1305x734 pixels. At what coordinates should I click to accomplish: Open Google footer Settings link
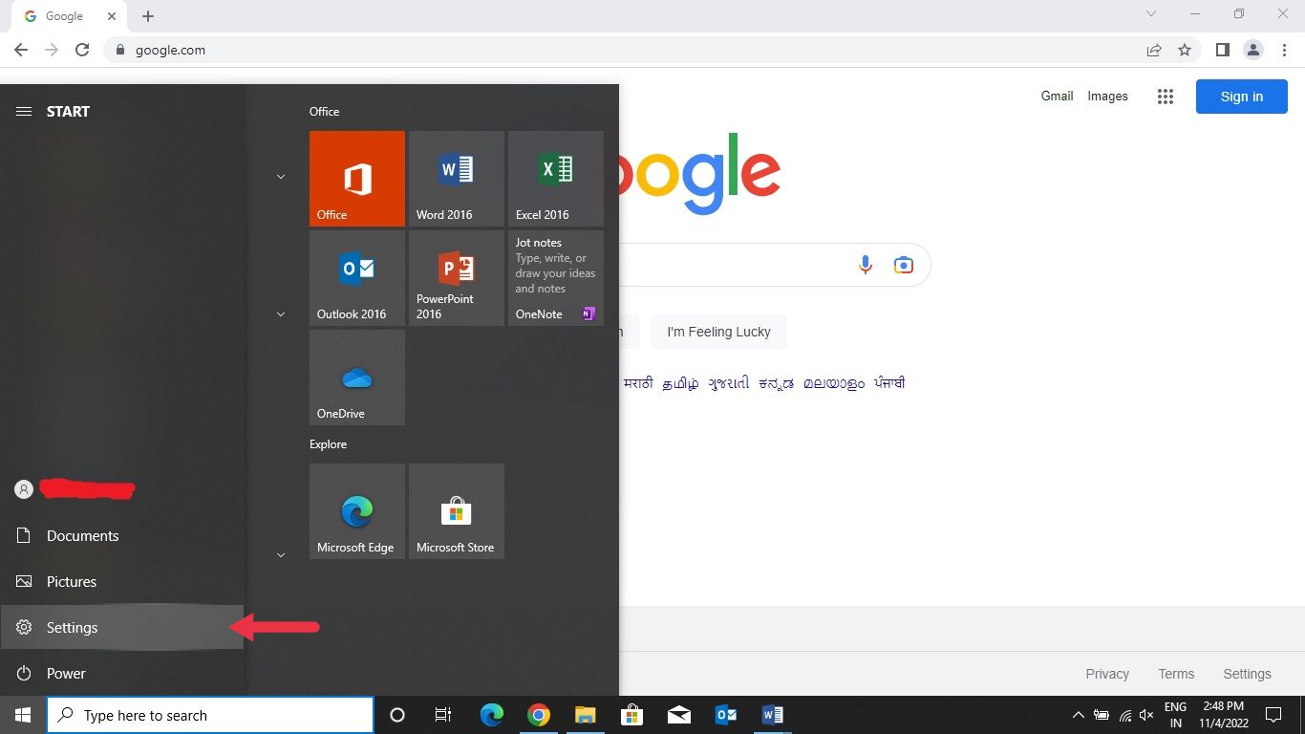point(1247,674)
